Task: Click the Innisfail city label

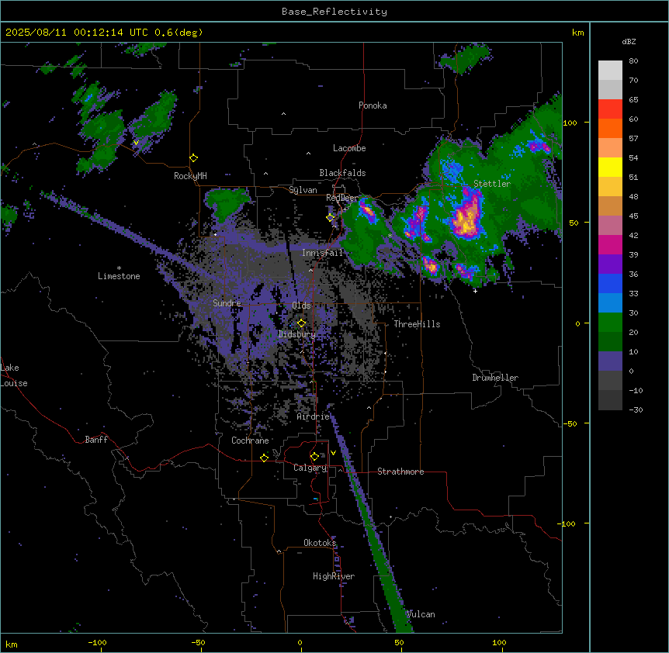Action: [x=323, y=253]
